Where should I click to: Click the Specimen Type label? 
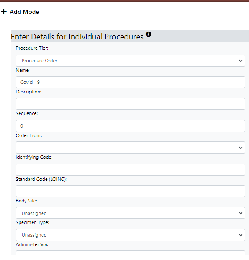[x=33, y=222]
